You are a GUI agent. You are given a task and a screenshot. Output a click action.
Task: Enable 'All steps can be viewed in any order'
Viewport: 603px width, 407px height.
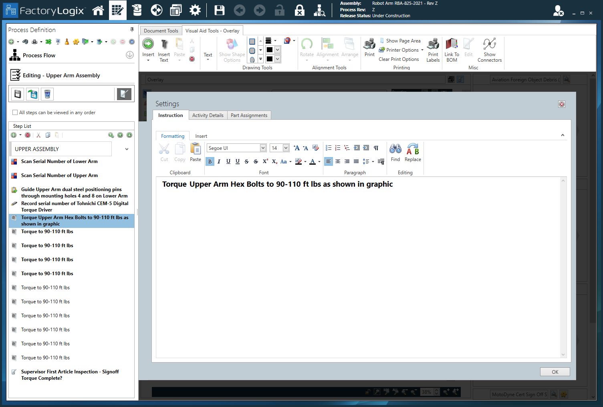[15, 113]
